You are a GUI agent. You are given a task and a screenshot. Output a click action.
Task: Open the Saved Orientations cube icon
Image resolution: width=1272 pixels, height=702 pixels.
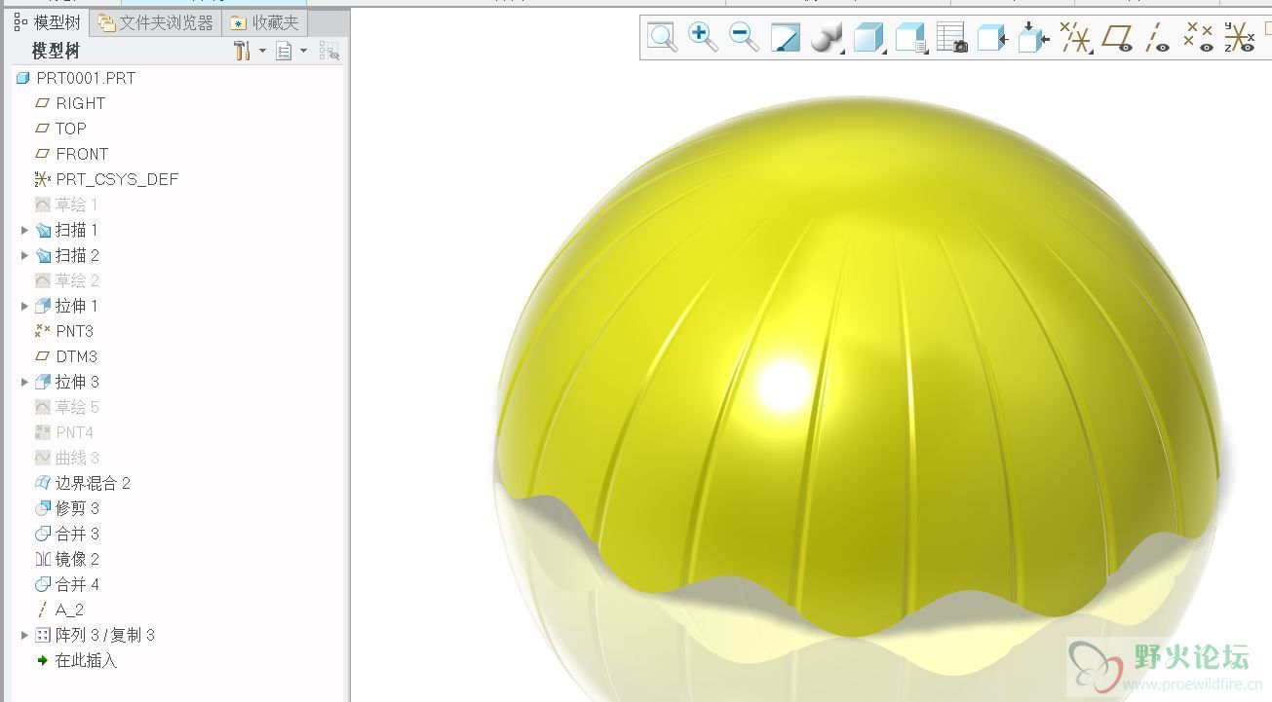[868, 38]
